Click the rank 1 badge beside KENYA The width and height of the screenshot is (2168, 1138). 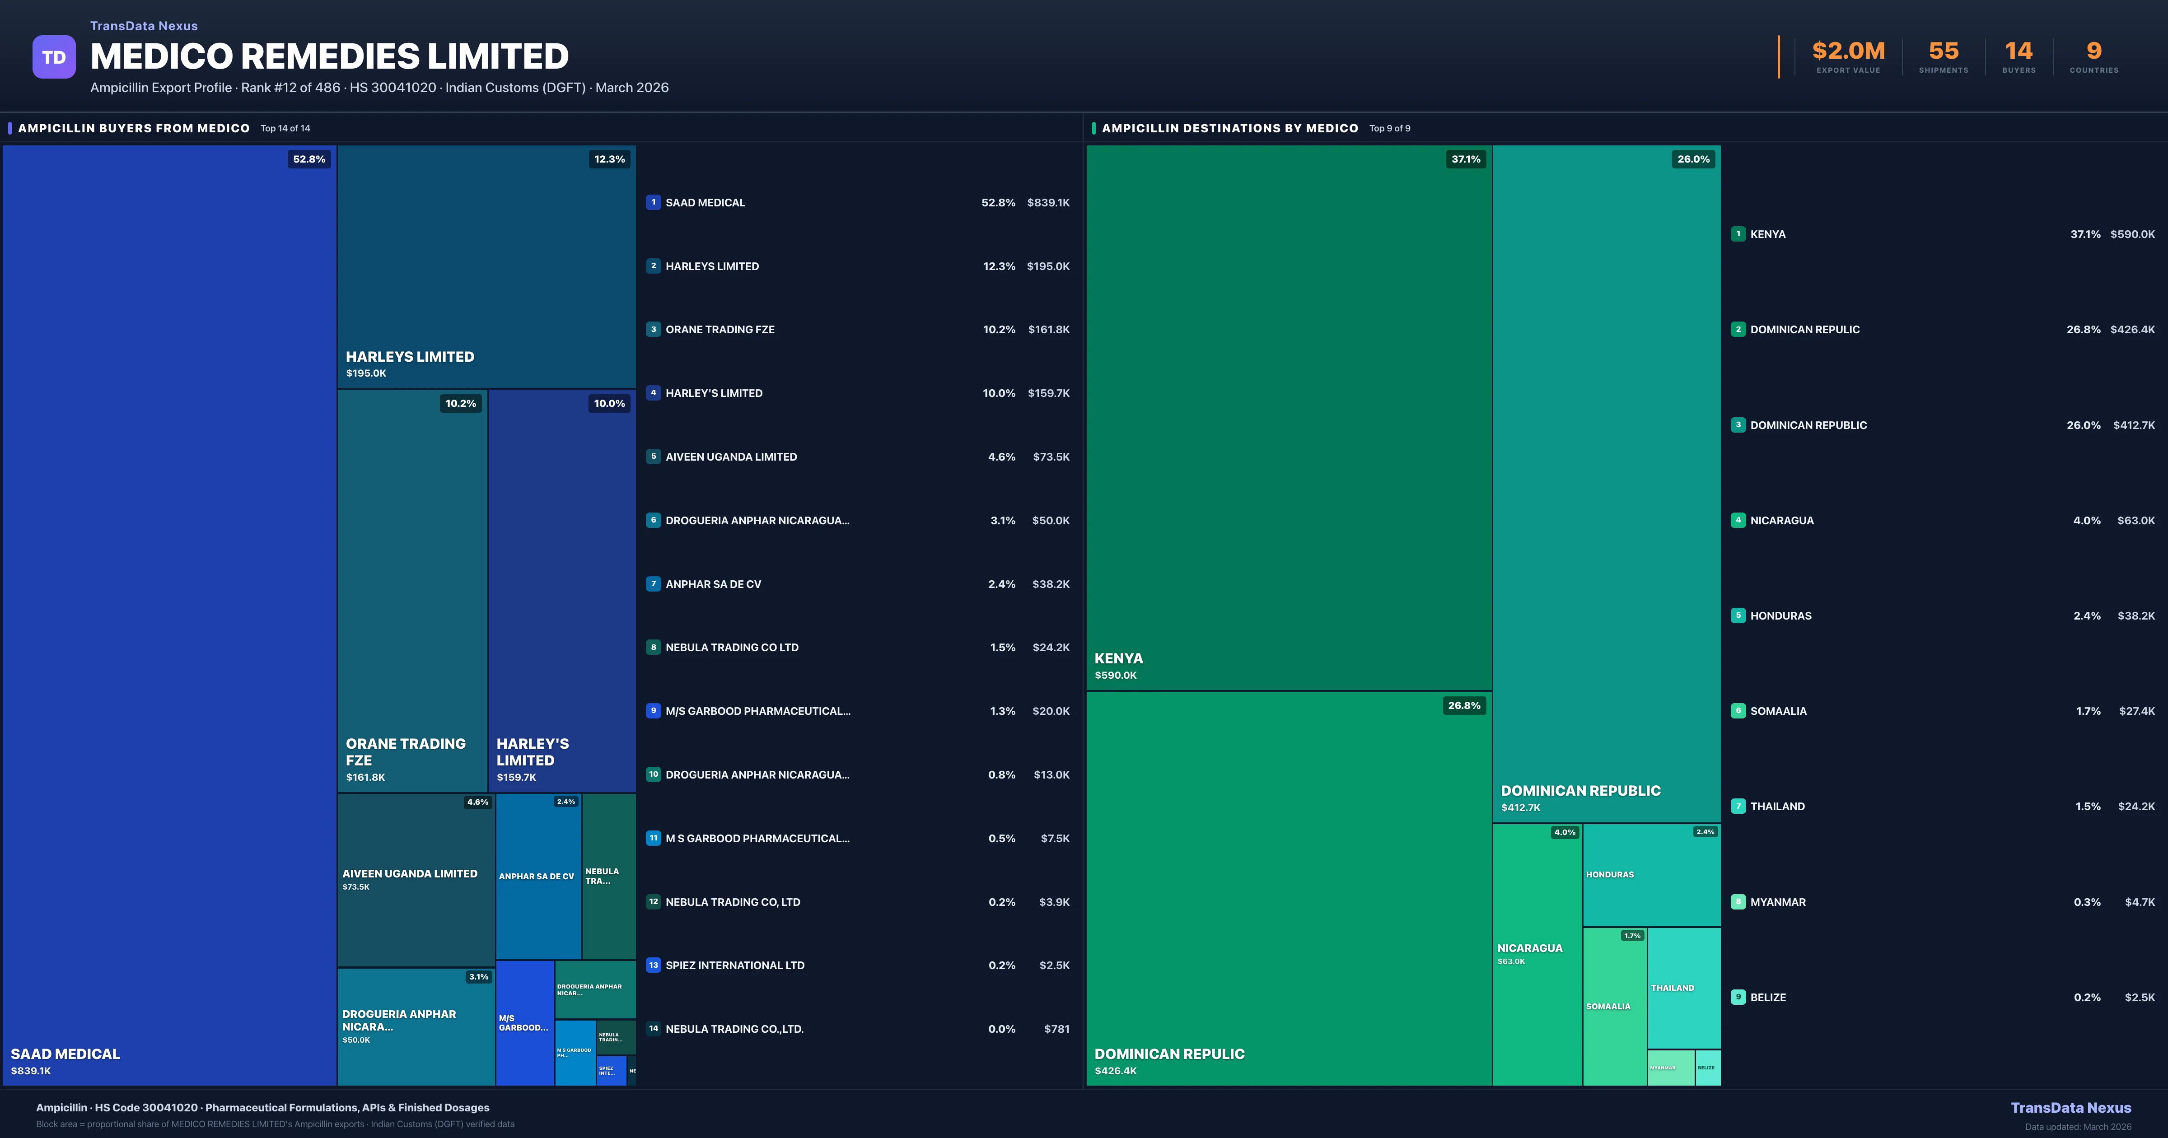[1738, 234]
